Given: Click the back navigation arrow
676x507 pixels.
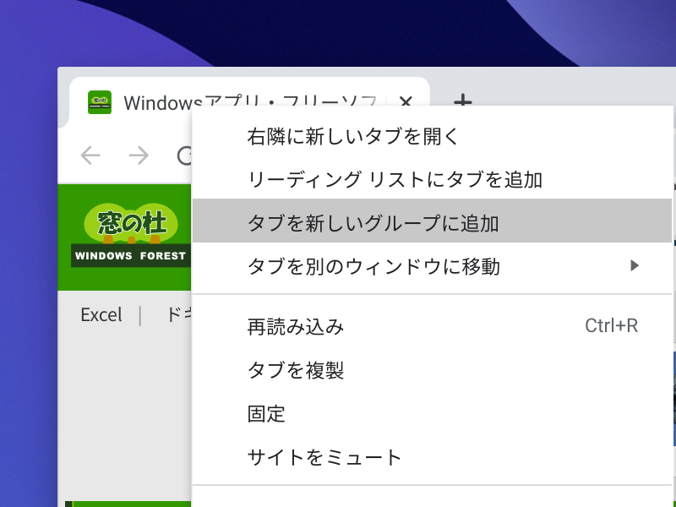Looking at the screenshot, I should tap(90, 155).
